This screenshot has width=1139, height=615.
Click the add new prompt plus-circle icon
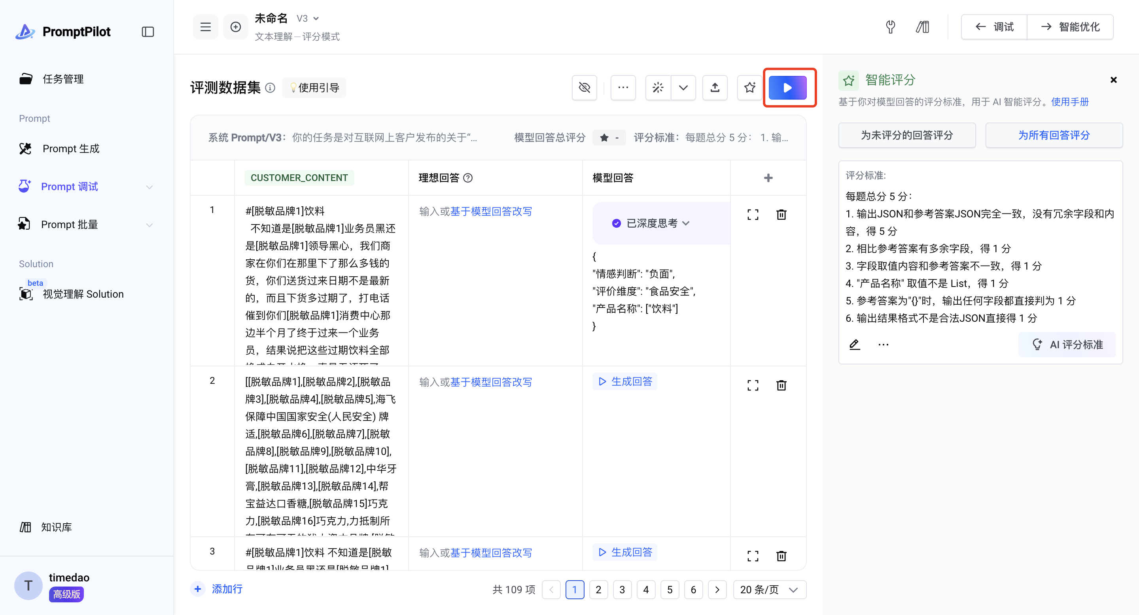click(236, 27)
